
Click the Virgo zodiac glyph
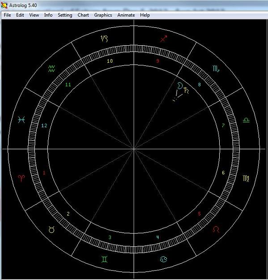pos(246,178)
